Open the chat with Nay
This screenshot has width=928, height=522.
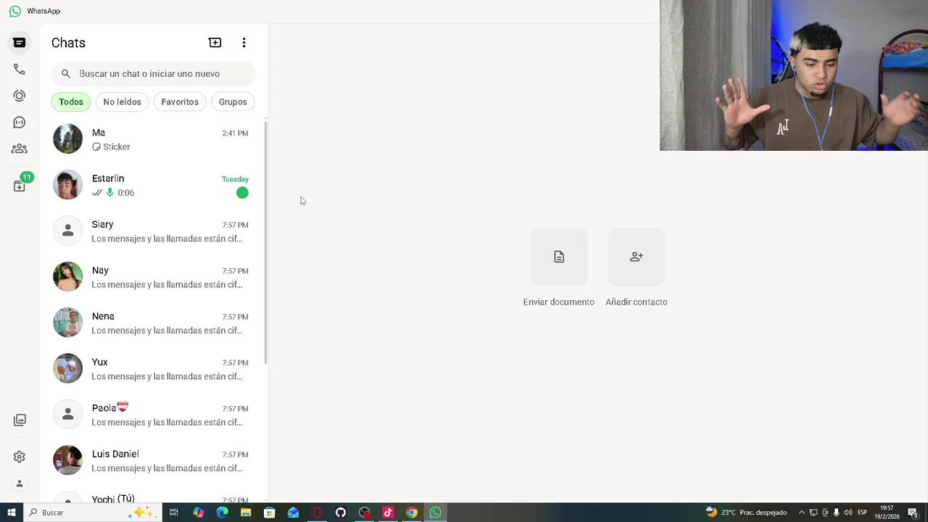coord(151,277)
